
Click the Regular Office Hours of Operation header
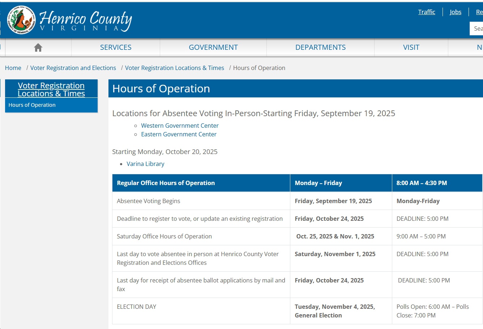(166, 183)
